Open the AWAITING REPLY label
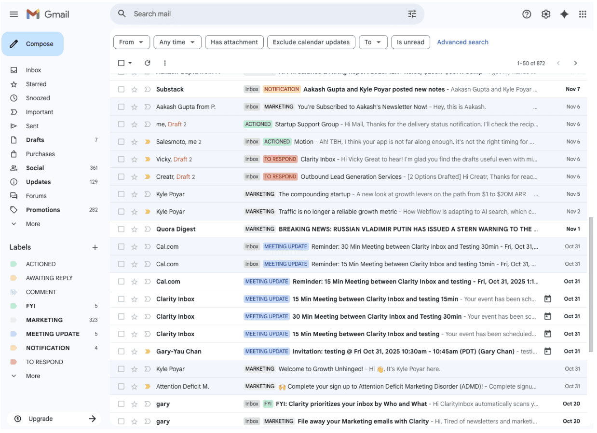The height and width of the screenshot is (433, 597). (49, 278)
